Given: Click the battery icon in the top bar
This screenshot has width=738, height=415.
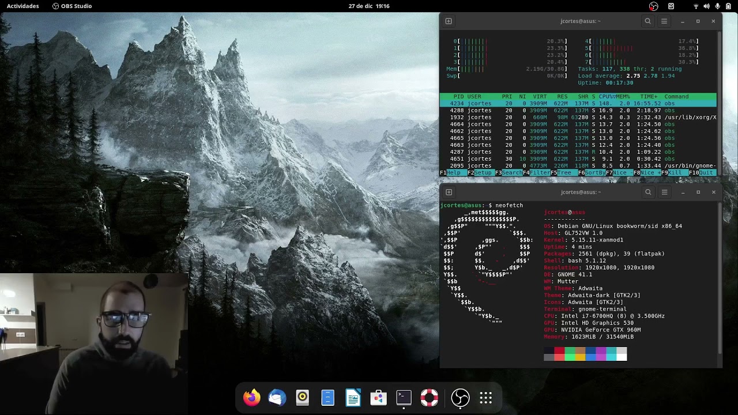Looking at the screenshot, I should tap(729, 6).
